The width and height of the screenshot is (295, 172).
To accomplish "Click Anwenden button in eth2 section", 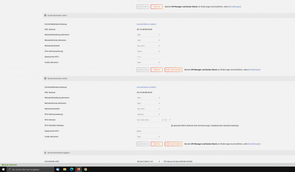I will pos(143,144).
